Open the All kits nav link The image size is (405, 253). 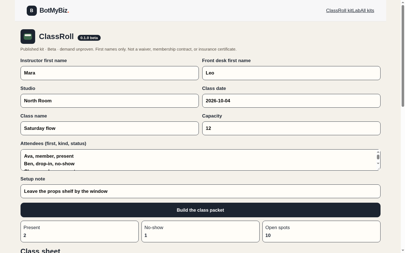[367, 11]
